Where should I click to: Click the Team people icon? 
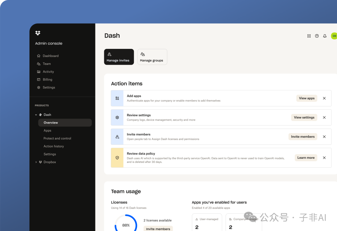39,64
